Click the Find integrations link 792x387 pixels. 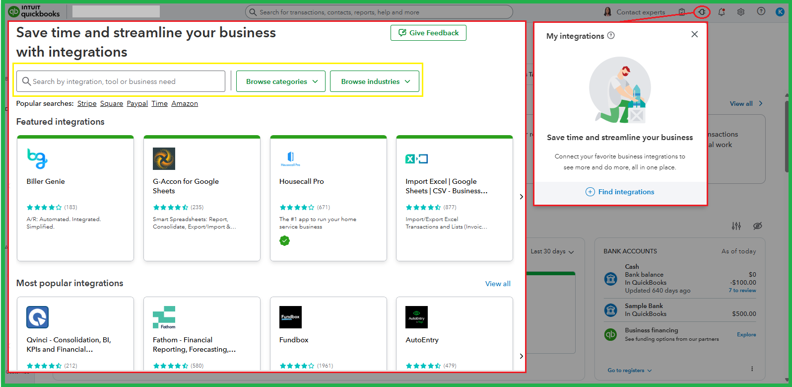pos(620,192)
